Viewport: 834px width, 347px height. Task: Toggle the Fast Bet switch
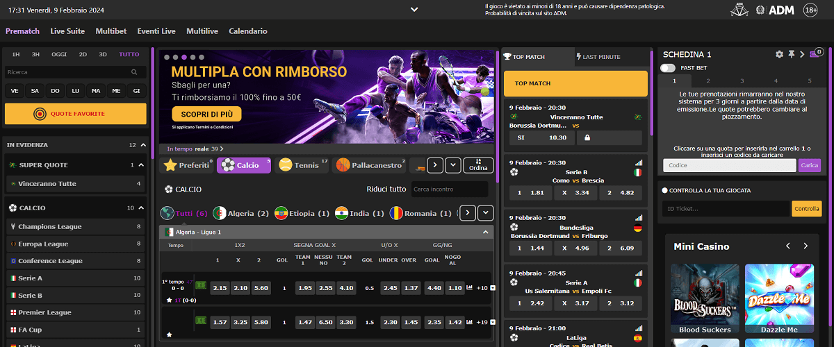coord(668,68)
